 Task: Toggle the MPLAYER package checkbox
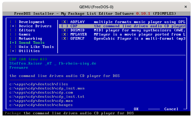coord(64,34)
